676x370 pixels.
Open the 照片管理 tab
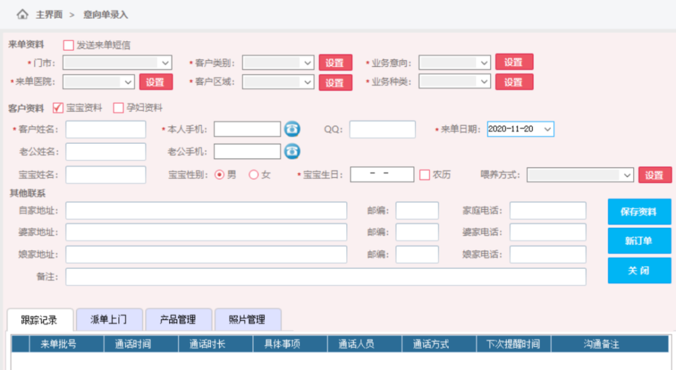247,319
